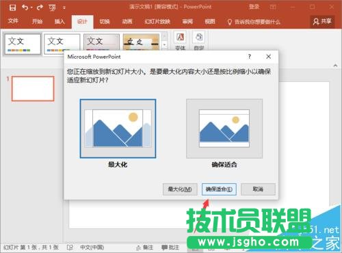This screenshot has width=342, height=253.
Task: Click slide count text in status bar
Action: click(x=31, y=248)
